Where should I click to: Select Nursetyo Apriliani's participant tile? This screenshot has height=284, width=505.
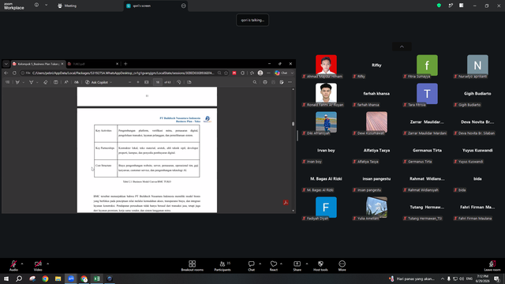[x=477, y=65]
